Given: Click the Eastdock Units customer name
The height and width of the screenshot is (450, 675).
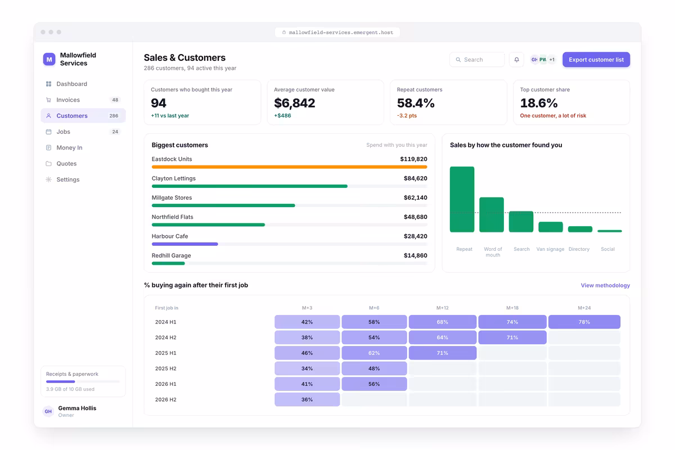Looking at the screenshot, I should (172, 159).
